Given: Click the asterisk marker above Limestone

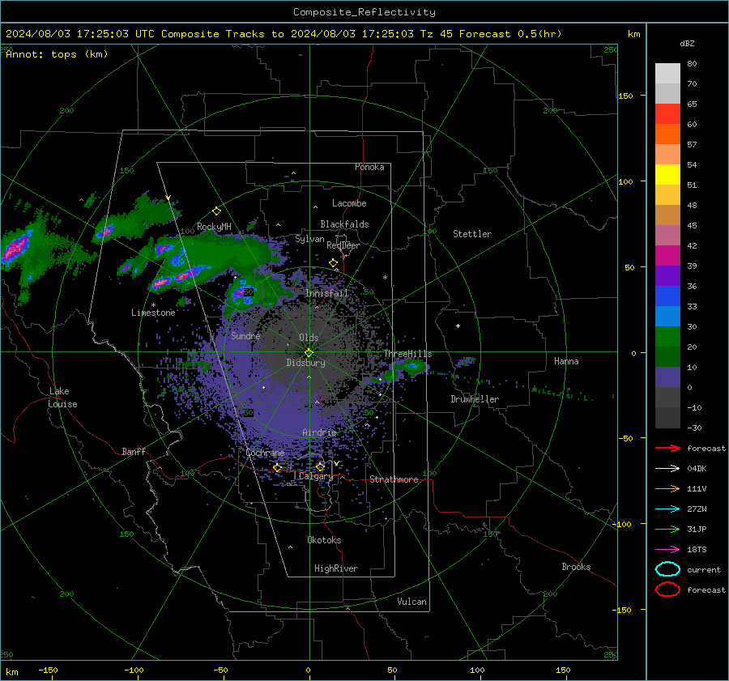Looking at the screenshot, I should tap(153, 305).
